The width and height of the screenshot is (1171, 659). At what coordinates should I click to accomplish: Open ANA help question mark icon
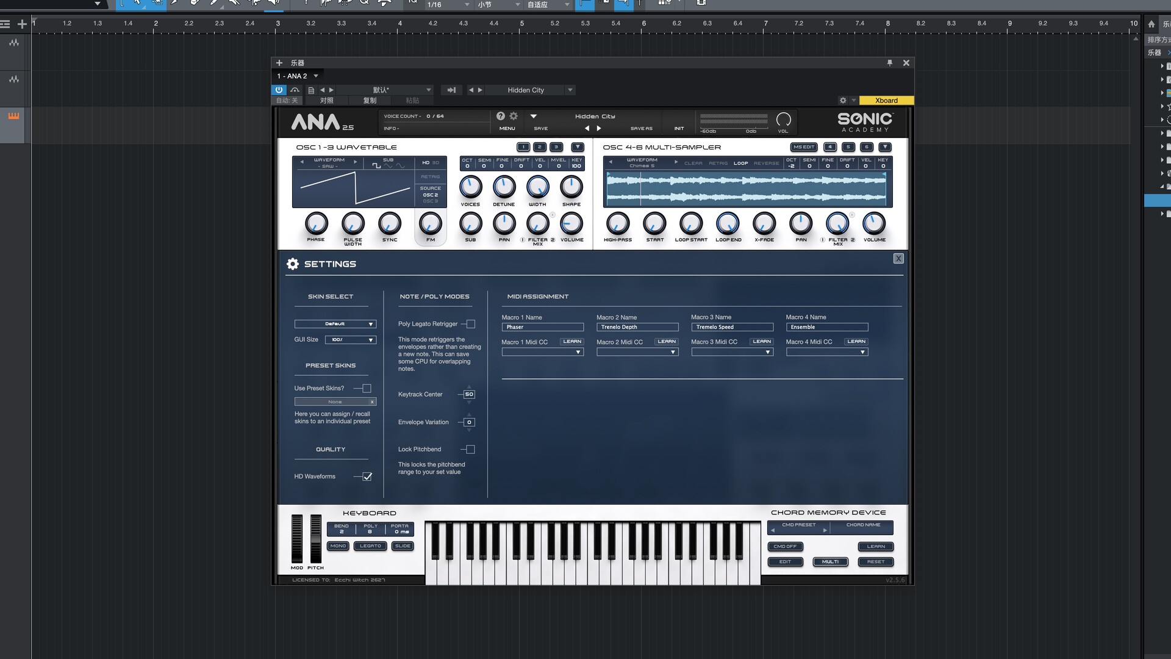[x=501, y=116]
